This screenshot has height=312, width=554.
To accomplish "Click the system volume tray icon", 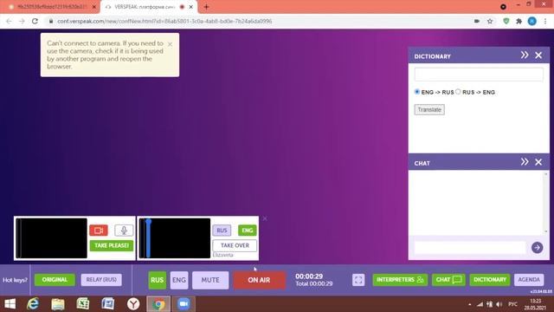I will pyautogui.click(x=499, y=304).
